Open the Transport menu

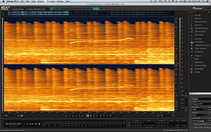point(50,1)
